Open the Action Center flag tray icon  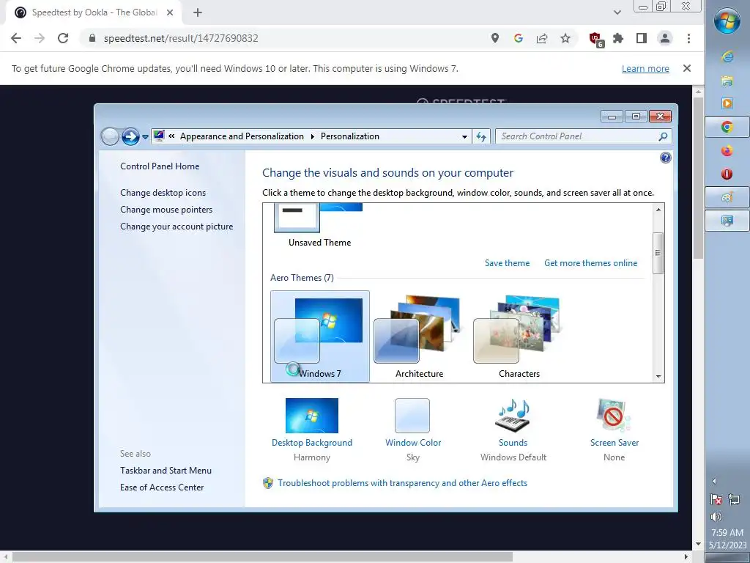pos(716,500)
